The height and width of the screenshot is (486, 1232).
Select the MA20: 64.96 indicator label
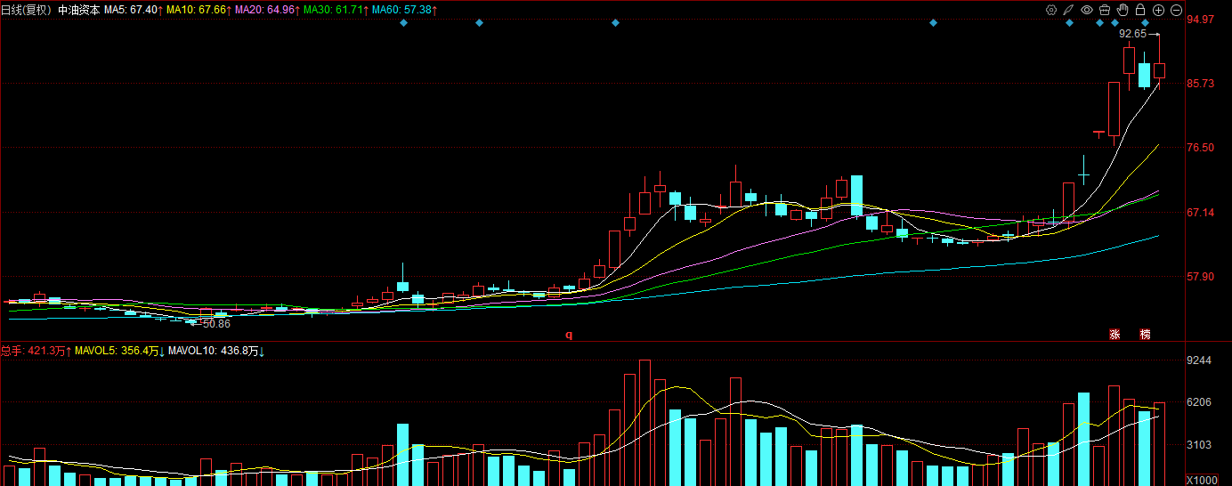click(x=267, y=10)
